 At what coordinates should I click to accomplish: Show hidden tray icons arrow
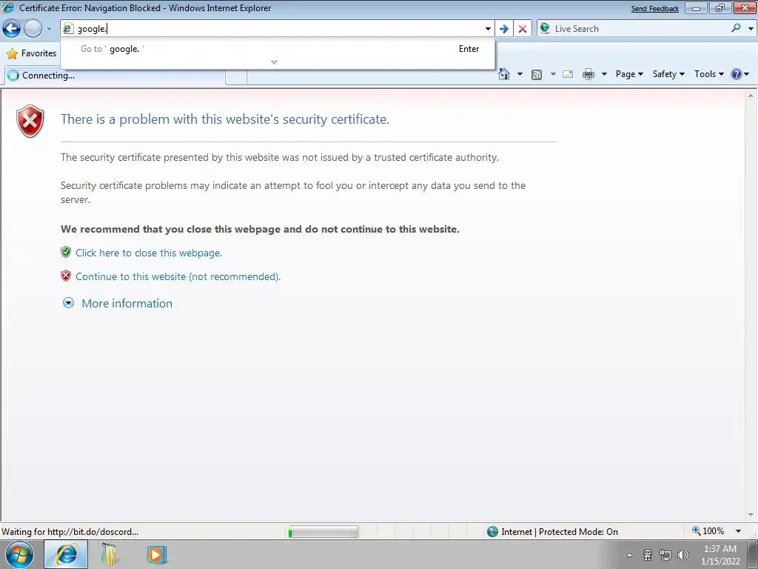click(629, 555)
